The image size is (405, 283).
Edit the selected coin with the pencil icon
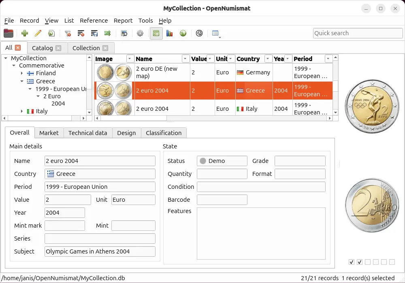pyautogui.click(x=38, y=33)
